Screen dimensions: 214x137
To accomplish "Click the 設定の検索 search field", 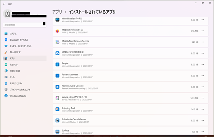I will [x=24, y=25].
